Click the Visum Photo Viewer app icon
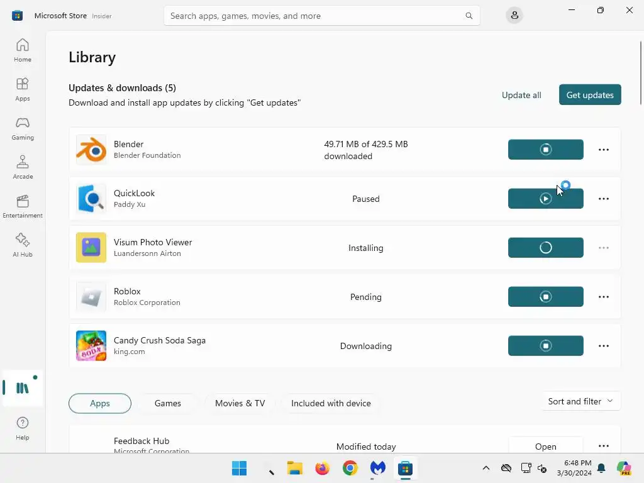The image size is (644, 483). click(91, 248)
